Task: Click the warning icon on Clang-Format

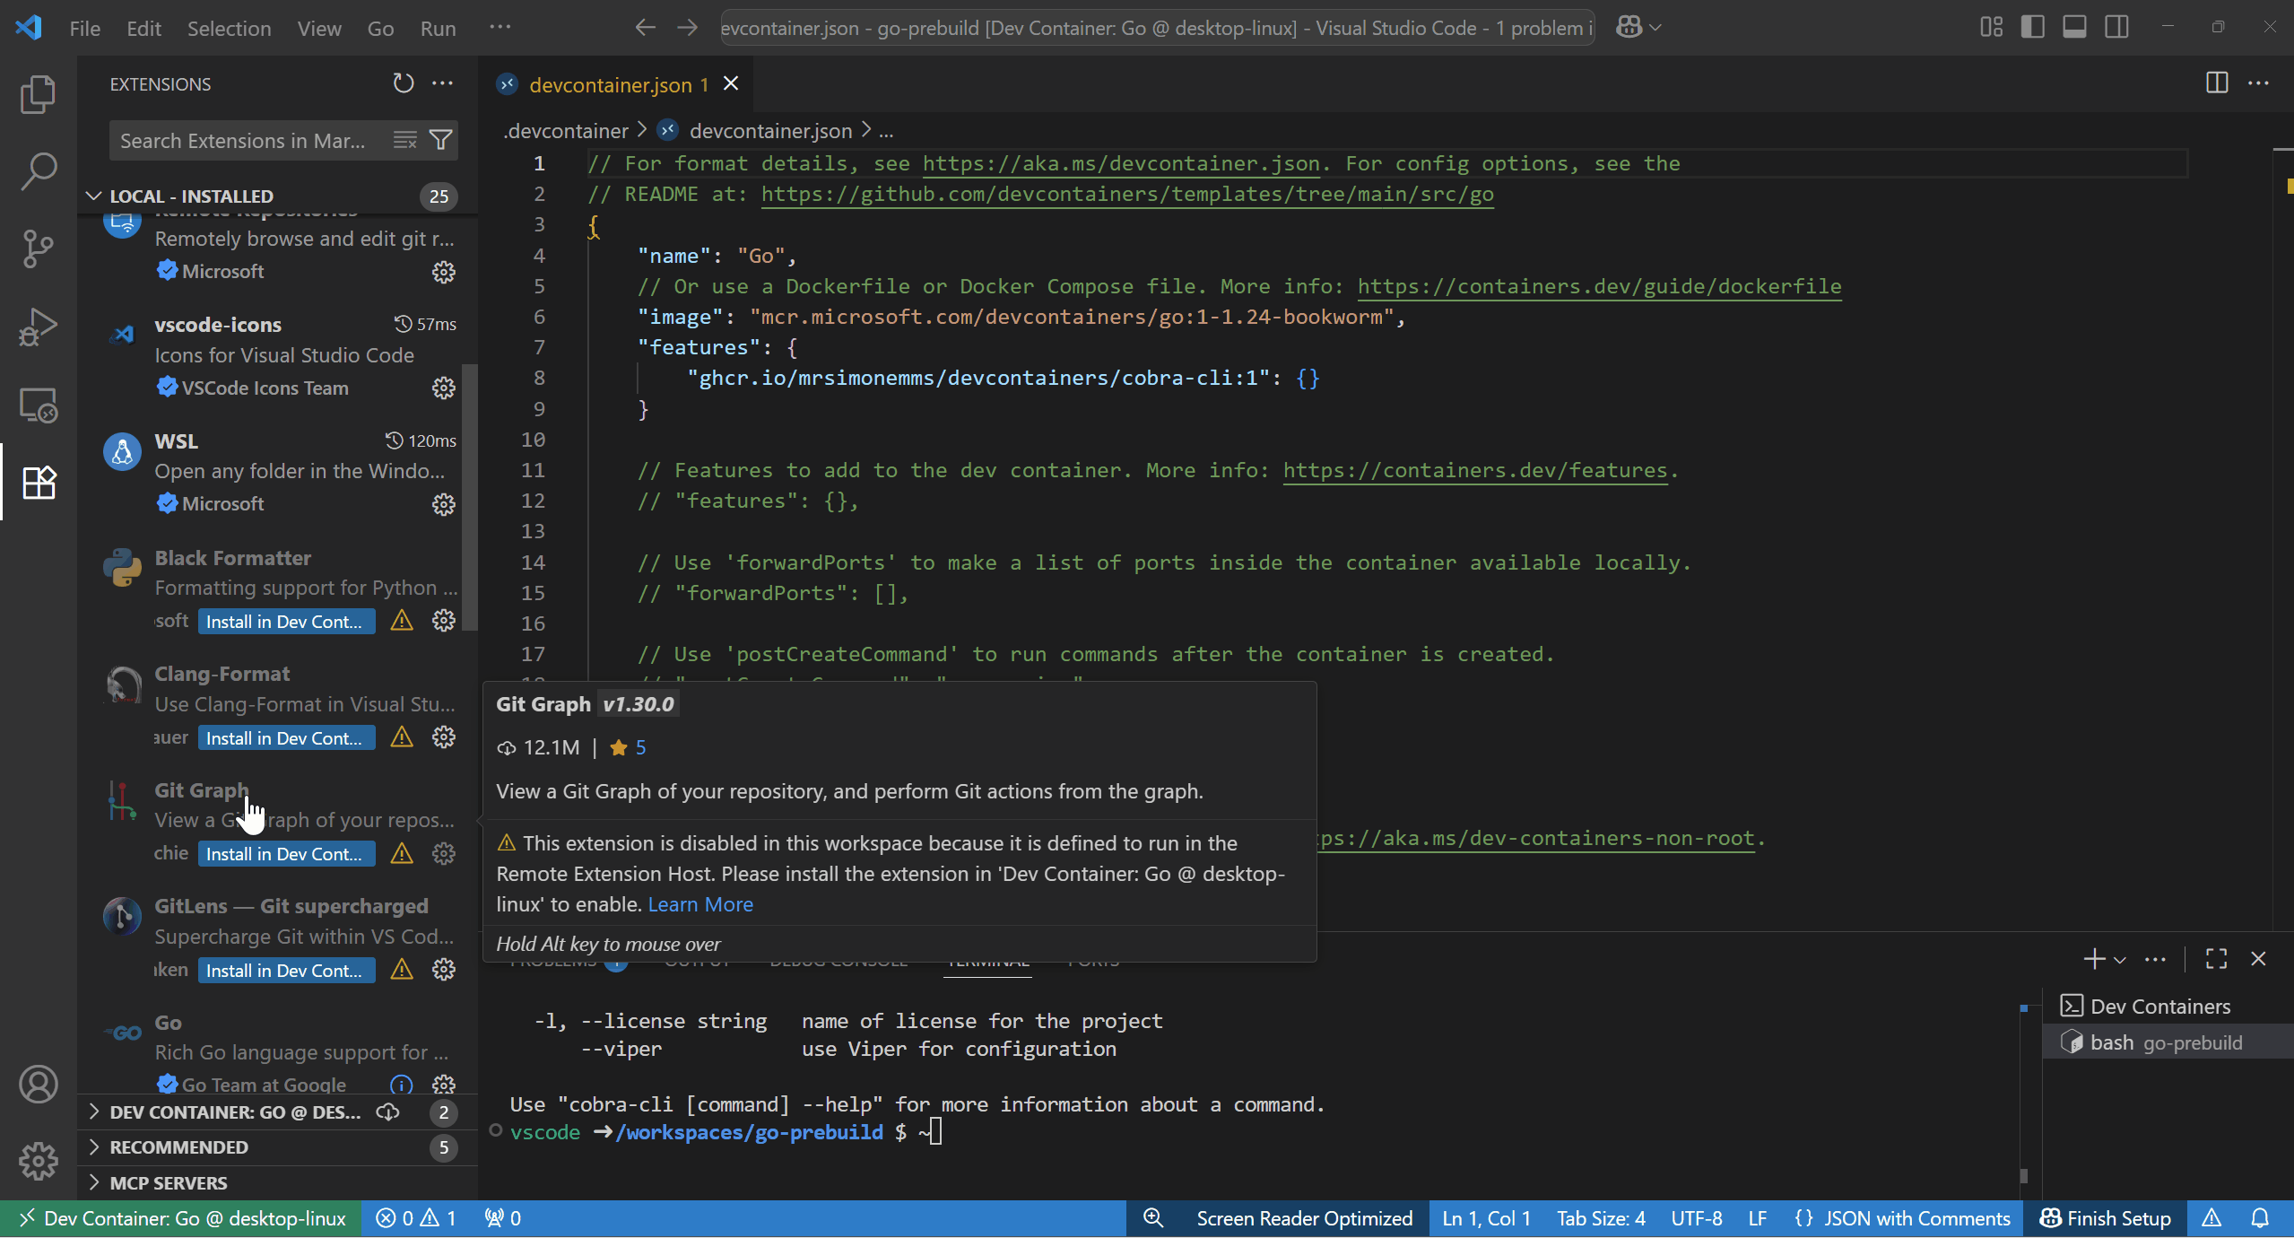Action: (402, 737)
